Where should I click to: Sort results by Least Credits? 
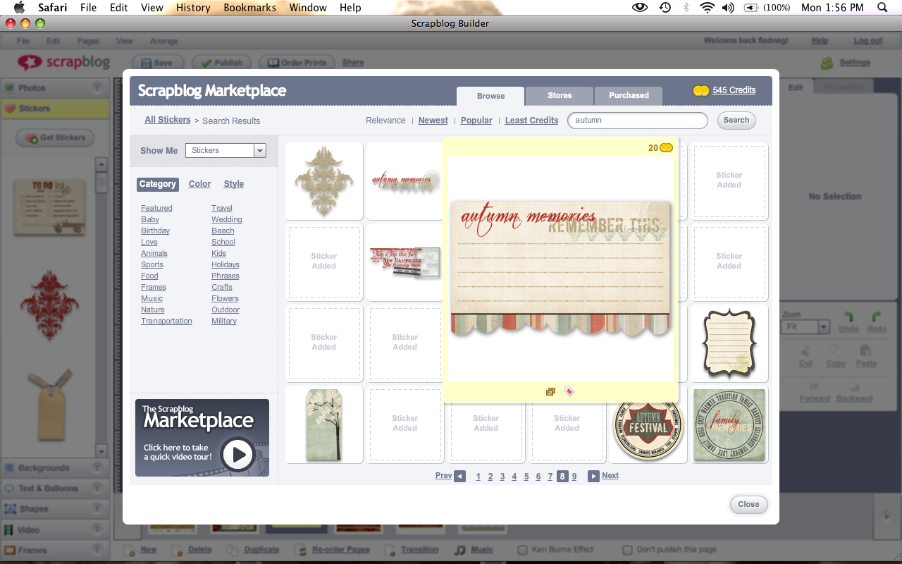pyautogui.click(x=531, y=121)
